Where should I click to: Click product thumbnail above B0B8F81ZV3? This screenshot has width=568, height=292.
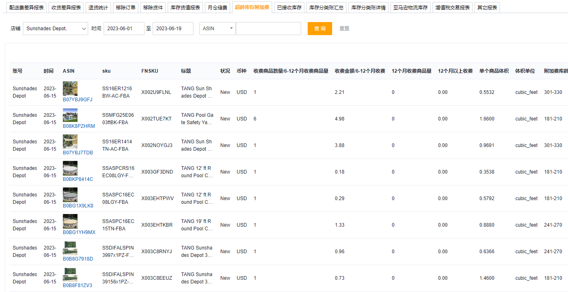[x=70, y=274]
